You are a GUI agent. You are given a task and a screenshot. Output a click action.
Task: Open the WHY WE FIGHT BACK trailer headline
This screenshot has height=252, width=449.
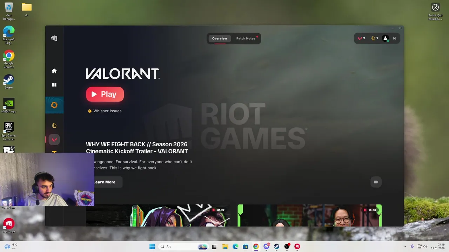point(137,148)
